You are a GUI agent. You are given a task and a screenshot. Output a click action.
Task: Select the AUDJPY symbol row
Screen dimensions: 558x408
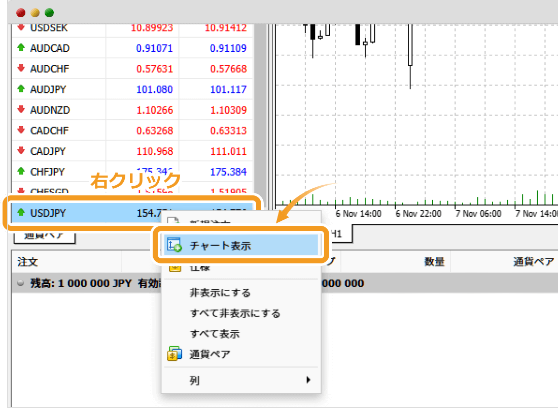132,89
